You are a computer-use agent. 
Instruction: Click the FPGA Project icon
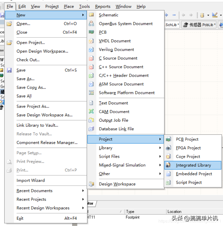coord(168,148)
